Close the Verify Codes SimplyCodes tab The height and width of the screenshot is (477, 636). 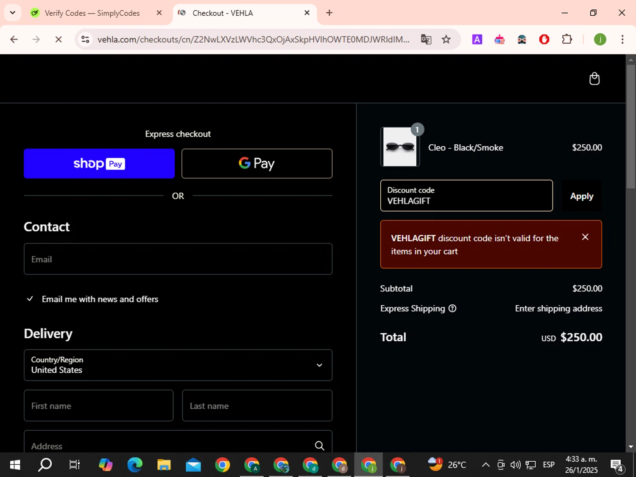(159, 13)
